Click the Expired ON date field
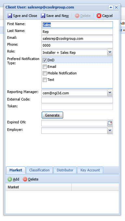Image resolution: width=125 pixels, height=221 pixels. pyautogui.click(x=74, y=123)
